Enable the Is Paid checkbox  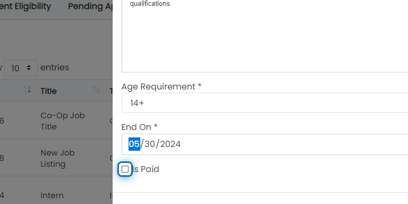coord(125,169)
